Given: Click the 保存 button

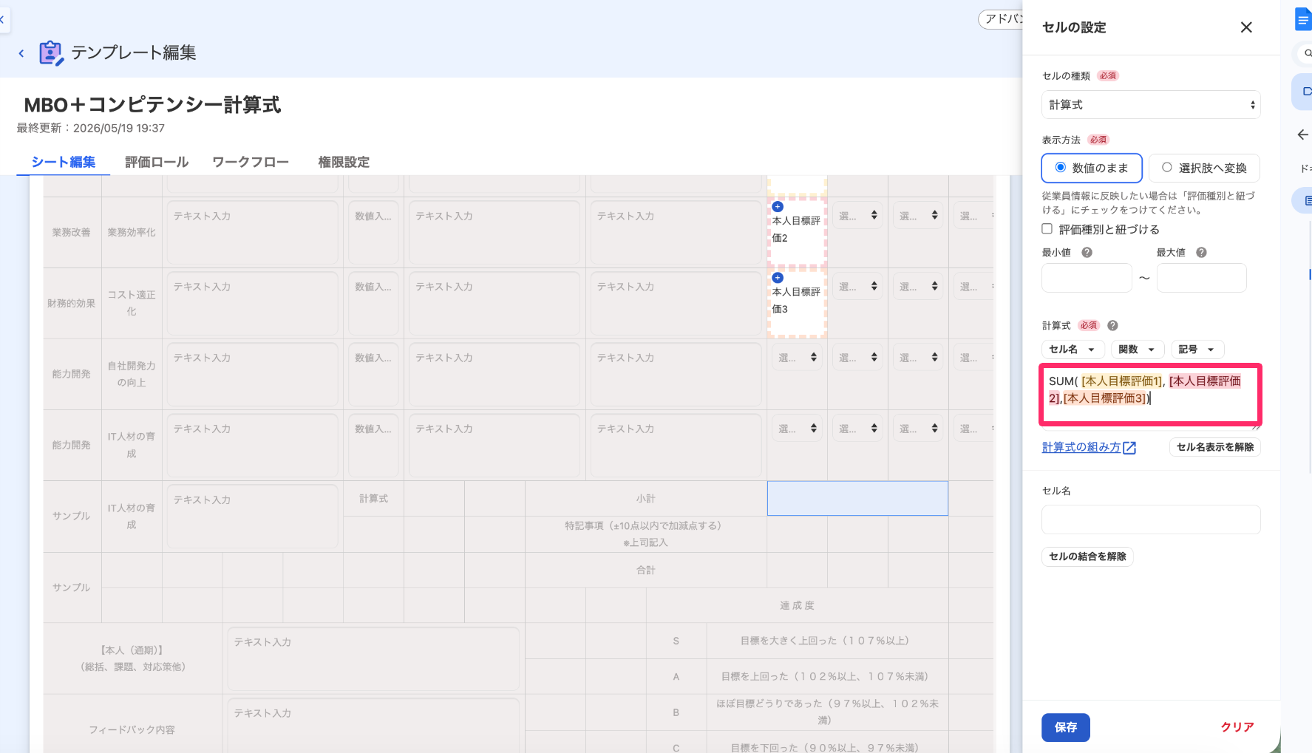Looking at the screenshot, I should [1066, 727].
